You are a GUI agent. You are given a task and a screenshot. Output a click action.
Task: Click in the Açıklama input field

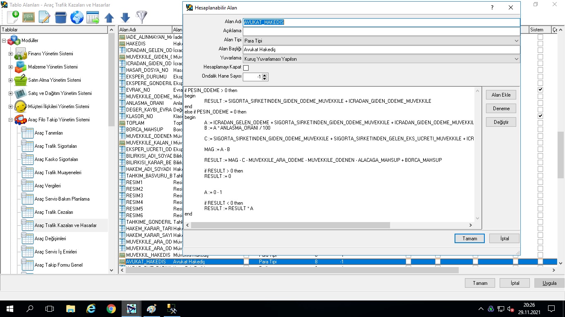[x=381, y=31]
